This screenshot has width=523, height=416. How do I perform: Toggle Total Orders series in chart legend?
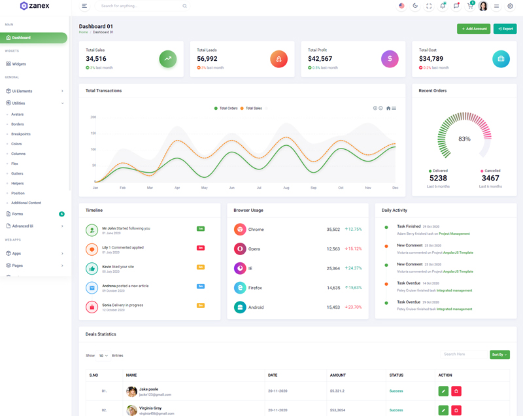(x=226, y=109)
